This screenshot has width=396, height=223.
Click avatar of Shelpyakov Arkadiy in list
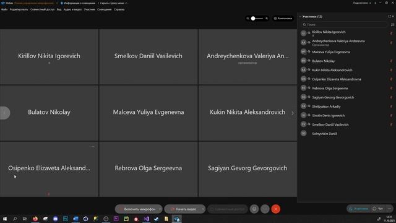304,106
